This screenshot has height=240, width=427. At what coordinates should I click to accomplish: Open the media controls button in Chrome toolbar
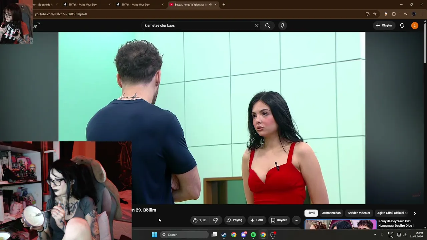pos(406,14)
